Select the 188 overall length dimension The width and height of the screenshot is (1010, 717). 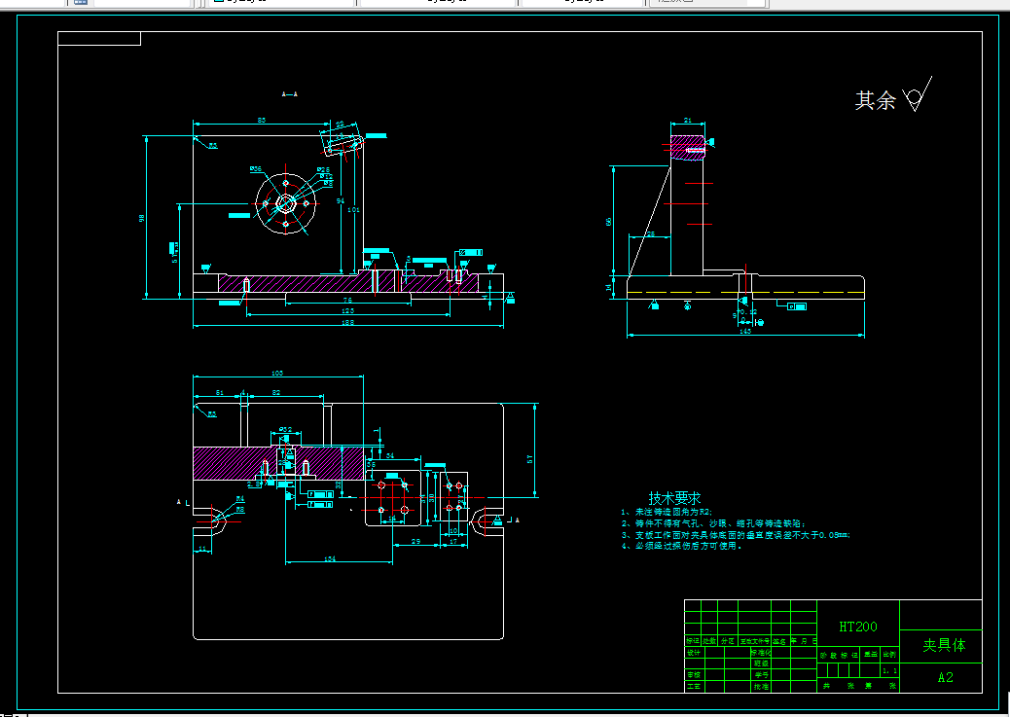click(x=347, y=322)
